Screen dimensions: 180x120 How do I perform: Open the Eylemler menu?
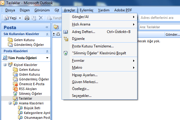coord(87,10)
